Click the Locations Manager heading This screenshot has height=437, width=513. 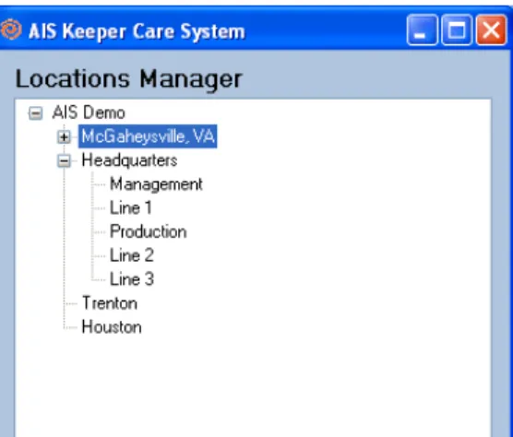pos(128,79)
